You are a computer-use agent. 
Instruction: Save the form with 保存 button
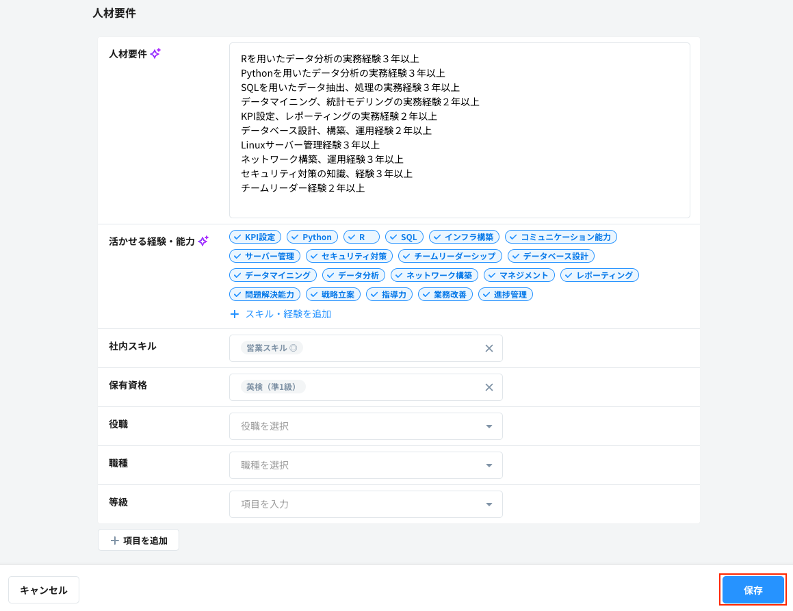pyautogui.click(x=753, y=589)
